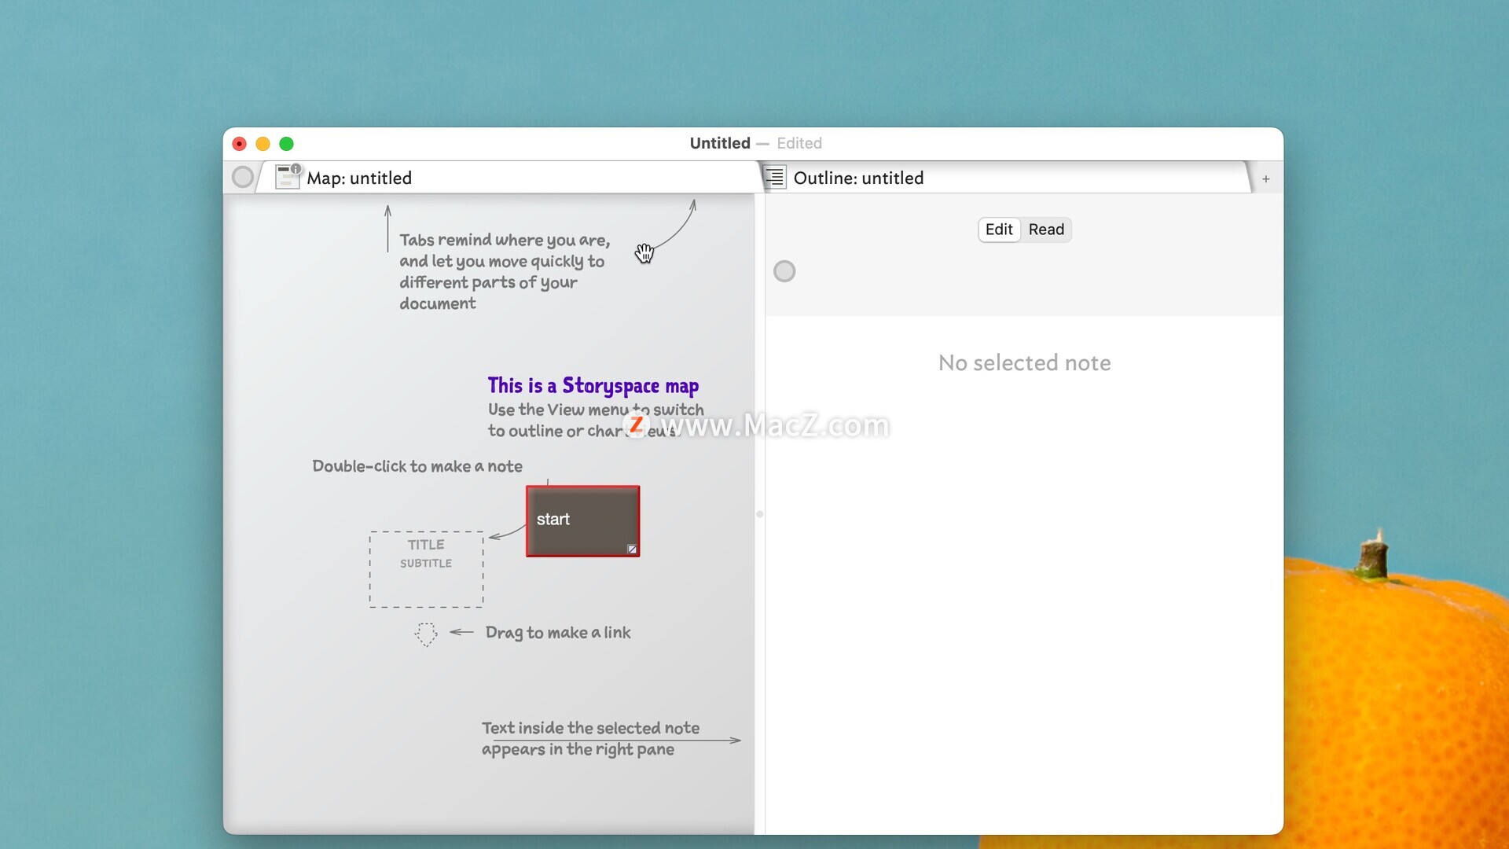Click the dashed link-drag widget icon

(x=426, y=634)
